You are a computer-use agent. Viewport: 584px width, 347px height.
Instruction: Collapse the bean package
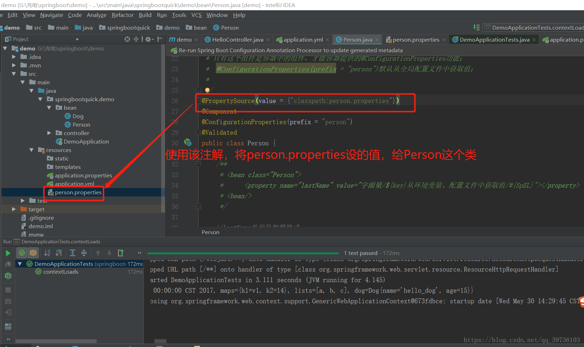(49, 108)
